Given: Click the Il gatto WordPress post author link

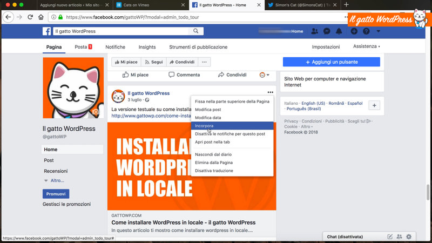Looking at the screenshot, I should pyautogui.click(x=148, y=93).
